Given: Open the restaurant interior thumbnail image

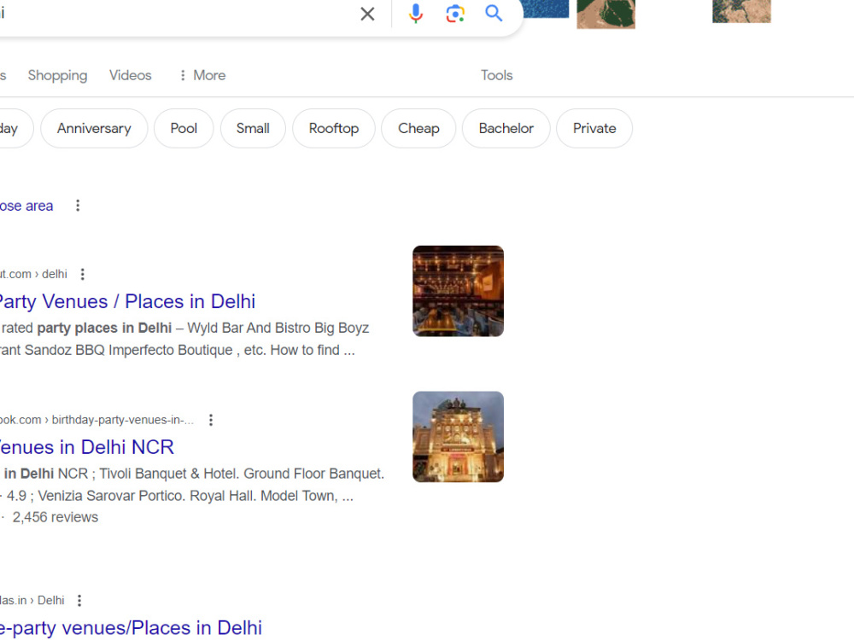Looking at the screenshot, I should click(458, 291).
